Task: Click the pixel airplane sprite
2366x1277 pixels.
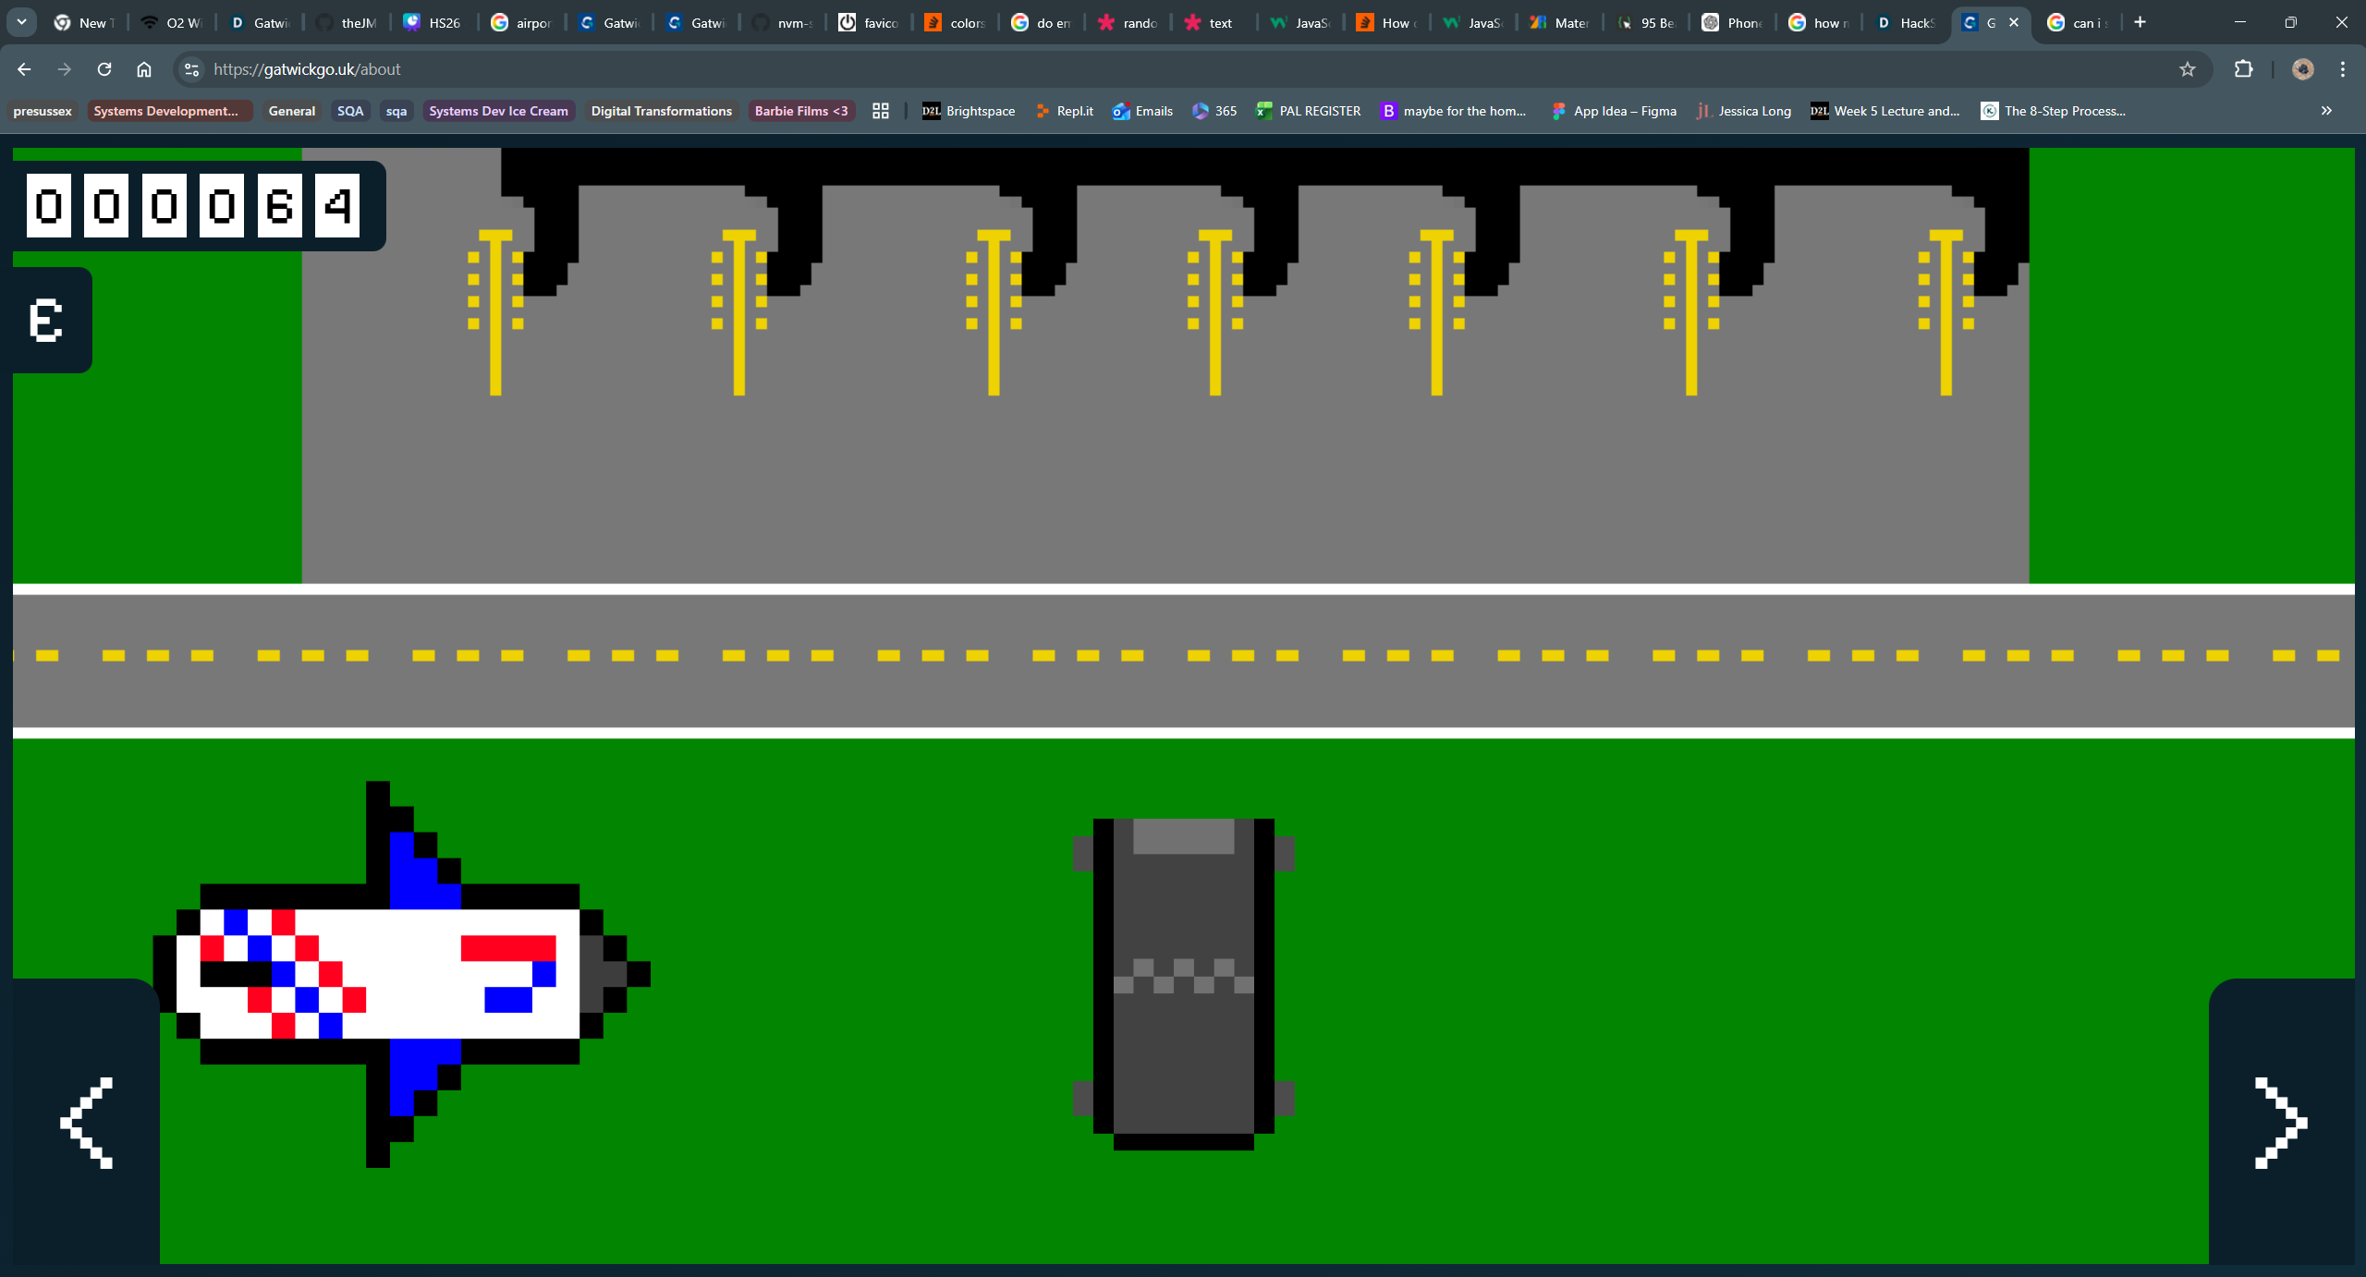Action: [399, 974]
